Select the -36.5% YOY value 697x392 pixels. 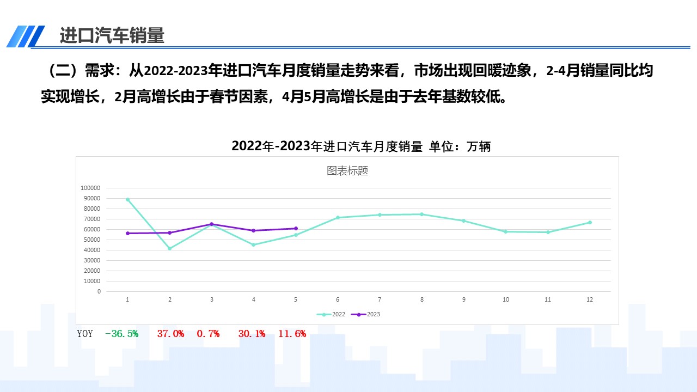coord(121,334)
